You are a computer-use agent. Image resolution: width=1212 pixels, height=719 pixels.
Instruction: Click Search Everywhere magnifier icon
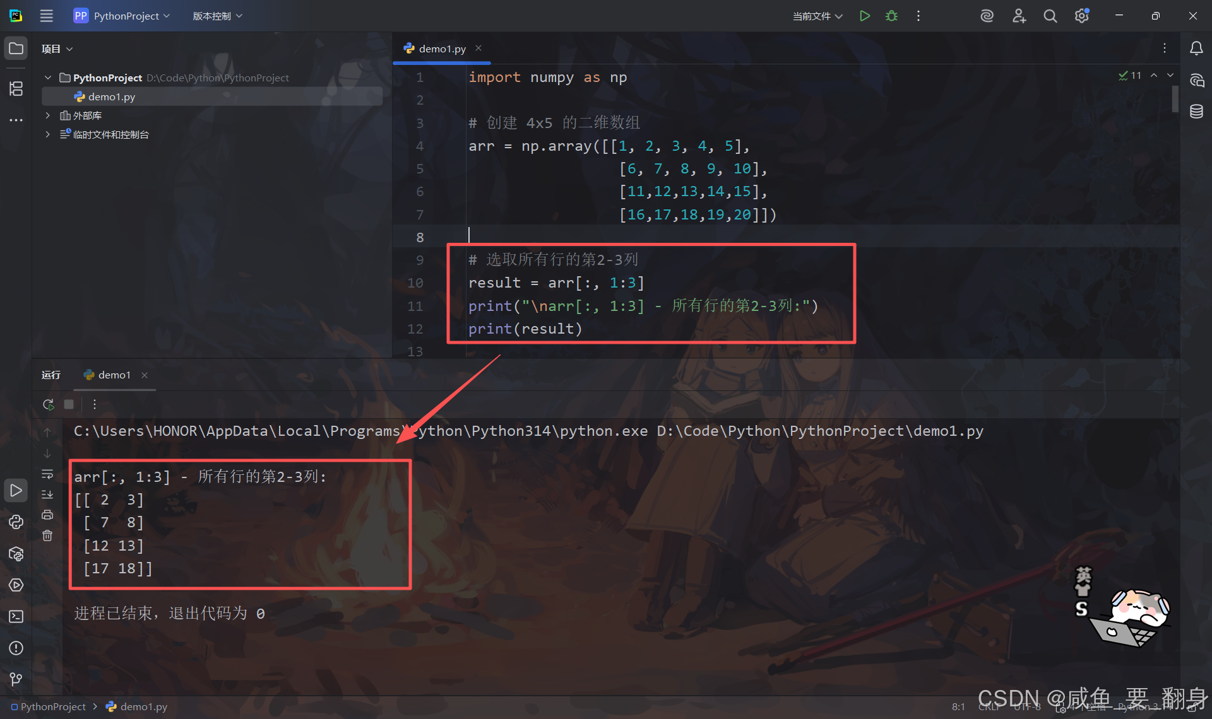click(x=1050, y=16)
